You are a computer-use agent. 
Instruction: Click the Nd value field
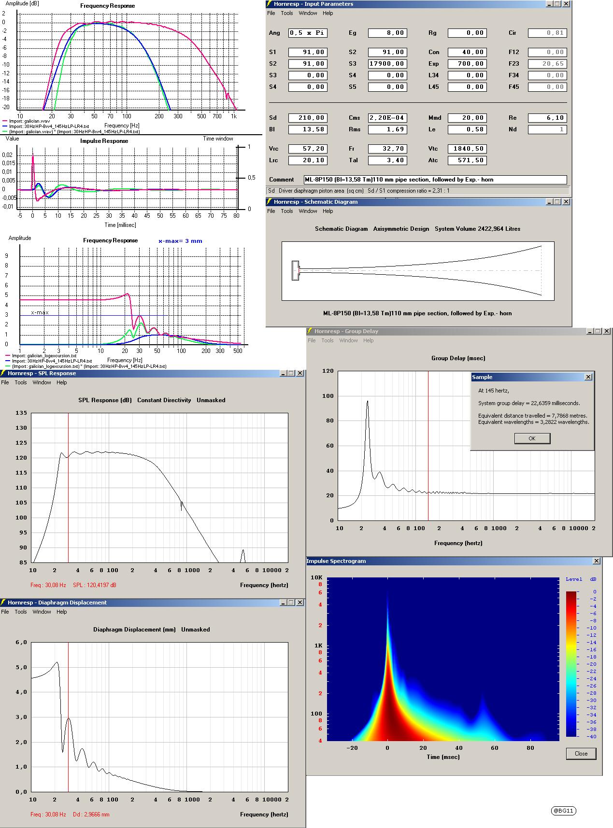(547, 129)
